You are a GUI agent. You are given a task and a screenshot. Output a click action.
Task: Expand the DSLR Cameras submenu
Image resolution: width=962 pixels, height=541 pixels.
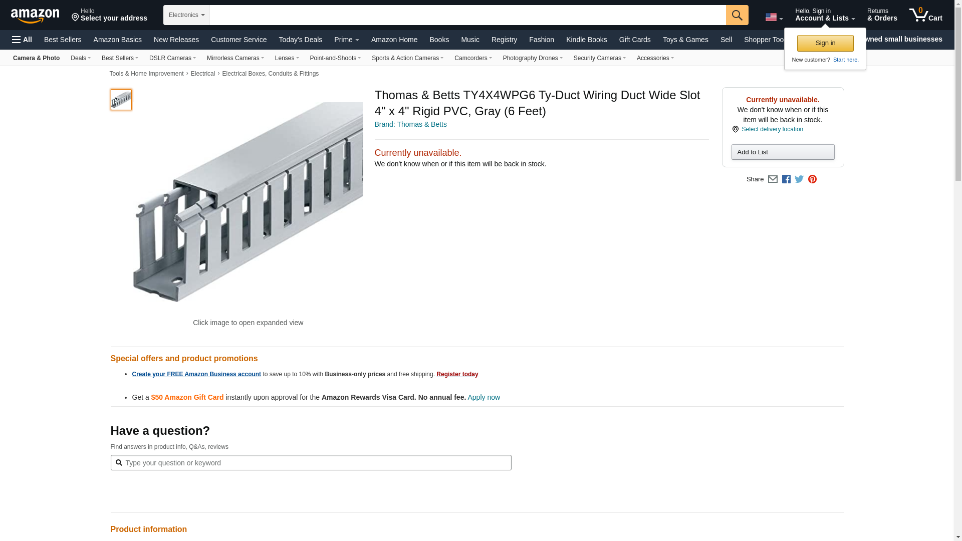tap(172, 58)
